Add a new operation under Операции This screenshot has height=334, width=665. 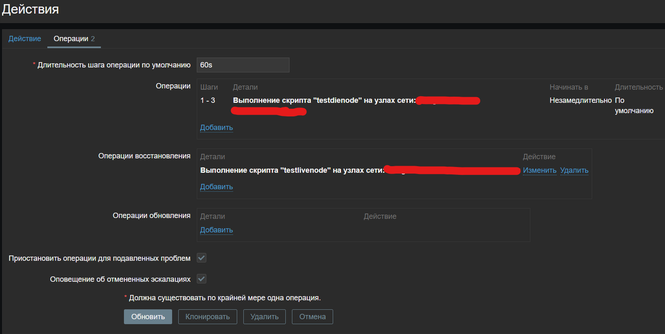tap(217, 128)
